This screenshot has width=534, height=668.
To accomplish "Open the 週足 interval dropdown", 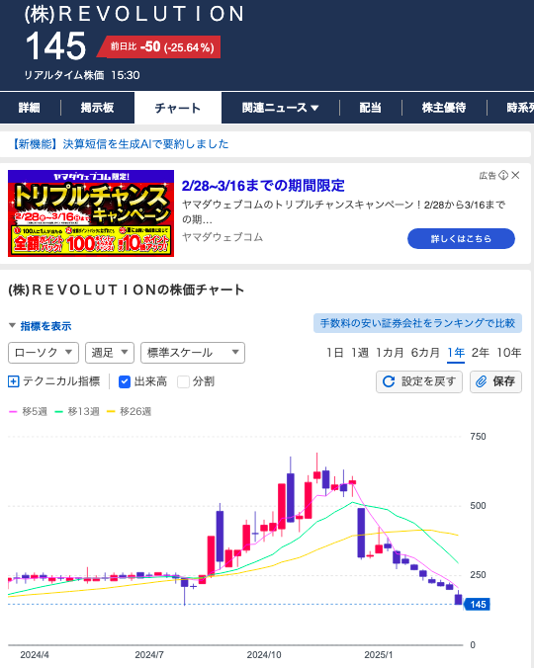I will [110, 353].
